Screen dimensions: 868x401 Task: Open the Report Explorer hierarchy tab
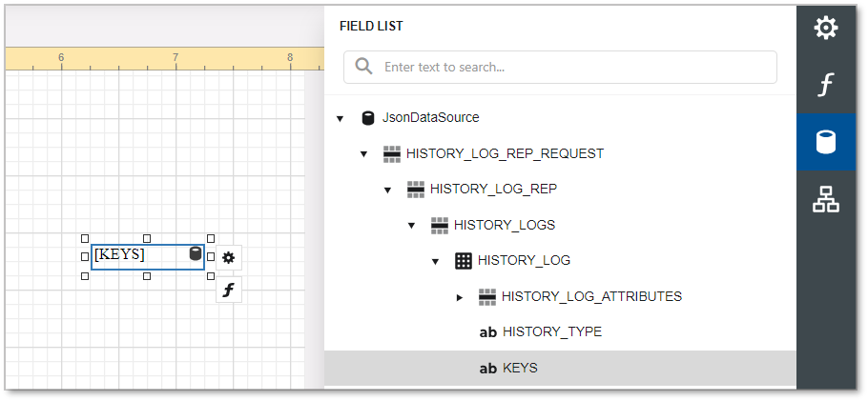[x=825, y=199]
